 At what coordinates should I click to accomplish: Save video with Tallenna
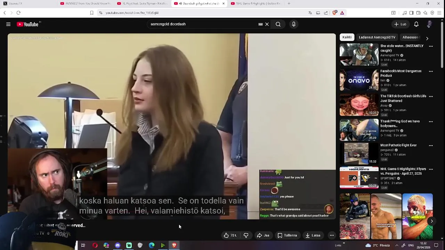(x=287, y=235)
